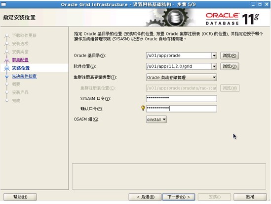
Task: Proceed with 下一步(N) button
Action: tap(179, 197)
